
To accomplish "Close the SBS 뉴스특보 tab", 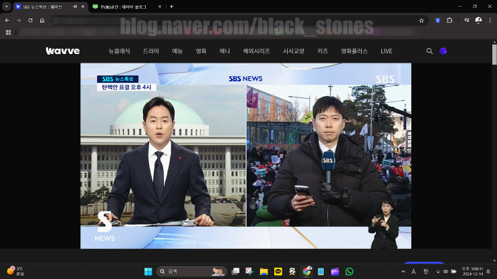I will pos(83,6).
